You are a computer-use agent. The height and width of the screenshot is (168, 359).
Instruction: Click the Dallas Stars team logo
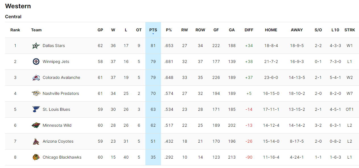click(36, 46)
